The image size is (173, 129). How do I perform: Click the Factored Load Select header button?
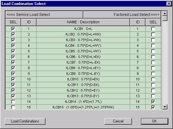click(122, 15)
